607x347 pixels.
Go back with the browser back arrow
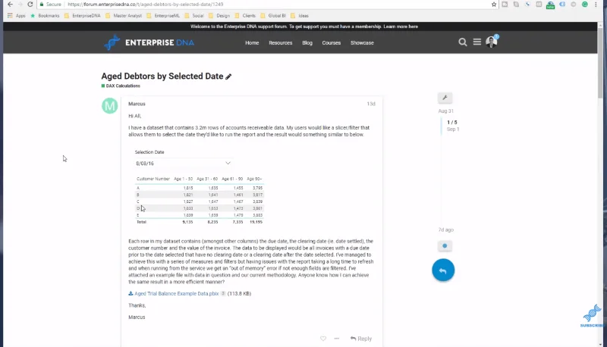click(10, 5)
